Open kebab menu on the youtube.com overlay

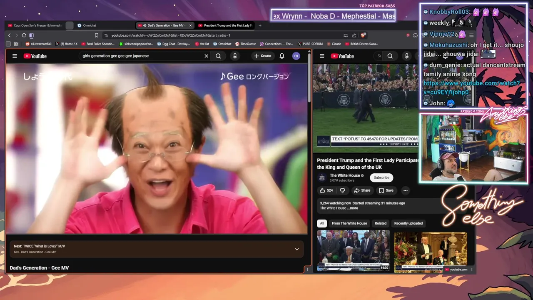click(472, 270)
